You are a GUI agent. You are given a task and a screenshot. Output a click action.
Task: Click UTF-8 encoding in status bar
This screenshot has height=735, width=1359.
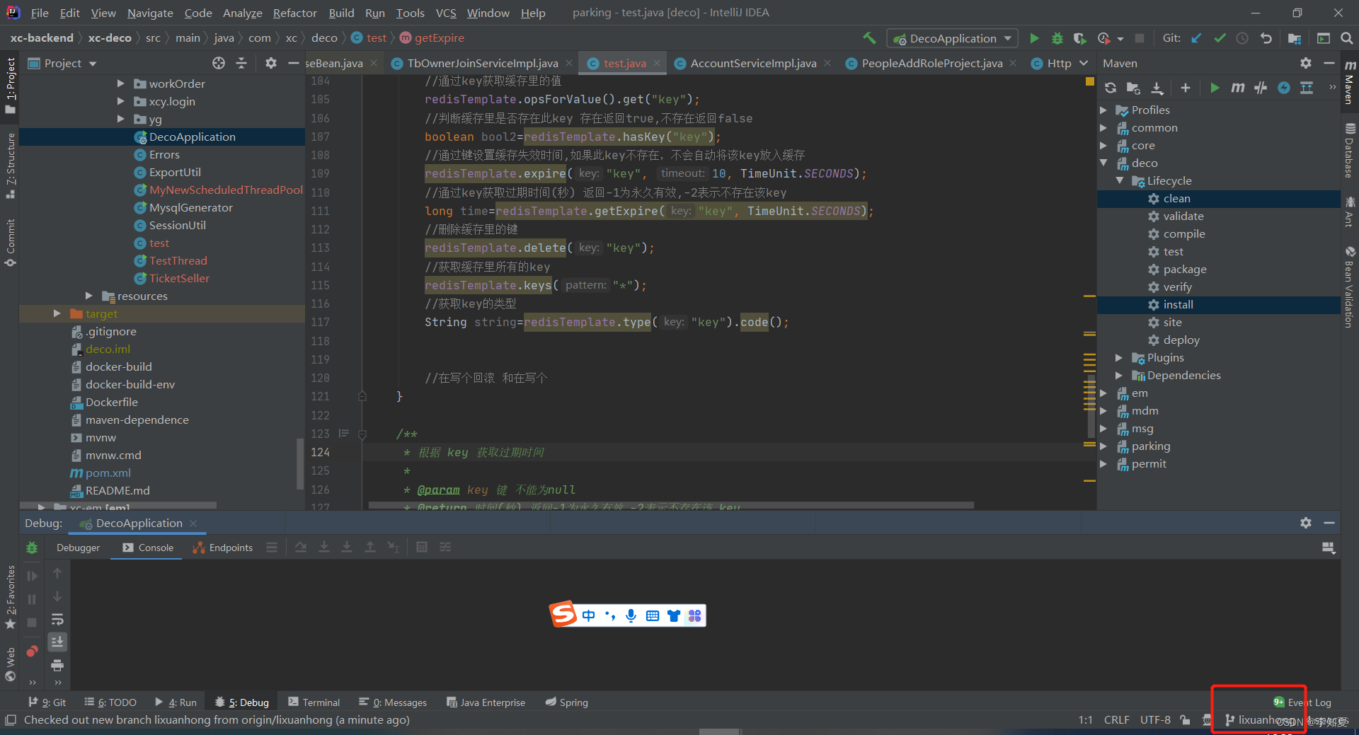[x=1155, y=720]
